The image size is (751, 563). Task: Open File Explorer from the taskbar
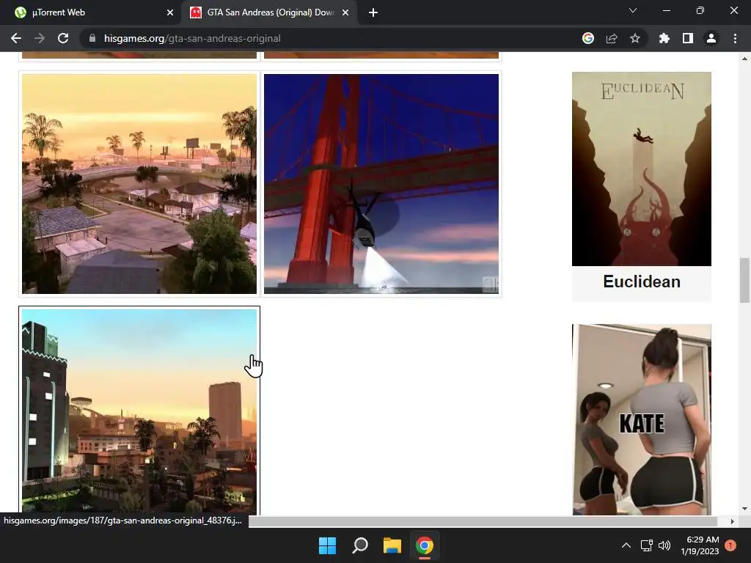pos(392,545)
